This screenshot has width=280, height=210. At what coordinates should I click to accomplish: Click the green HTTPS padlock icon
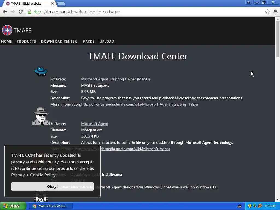click(29, 12)
